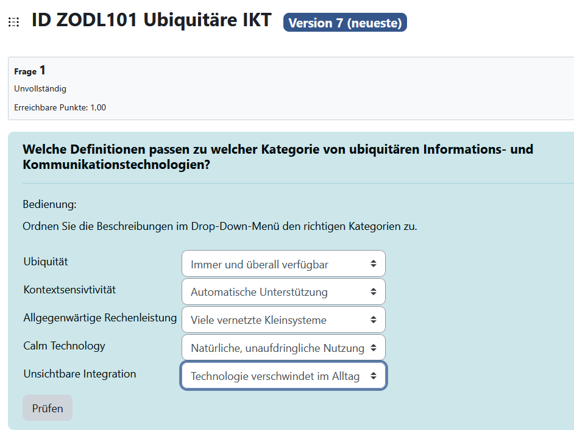Expand the Kontextsensivtivität answer dropdown
The height and width of the screenshot is (433, 574).
(x=283, y=292)
